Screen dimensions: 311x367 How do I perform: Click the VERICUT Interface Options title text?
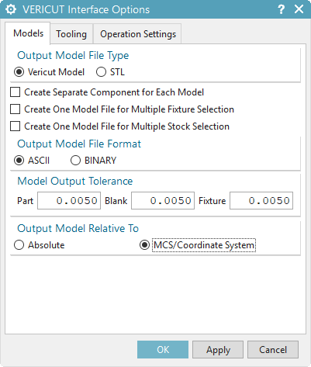pos(86,9)
